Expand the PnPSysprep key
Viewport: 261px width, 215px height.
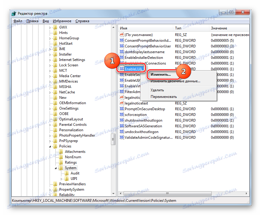50,141
